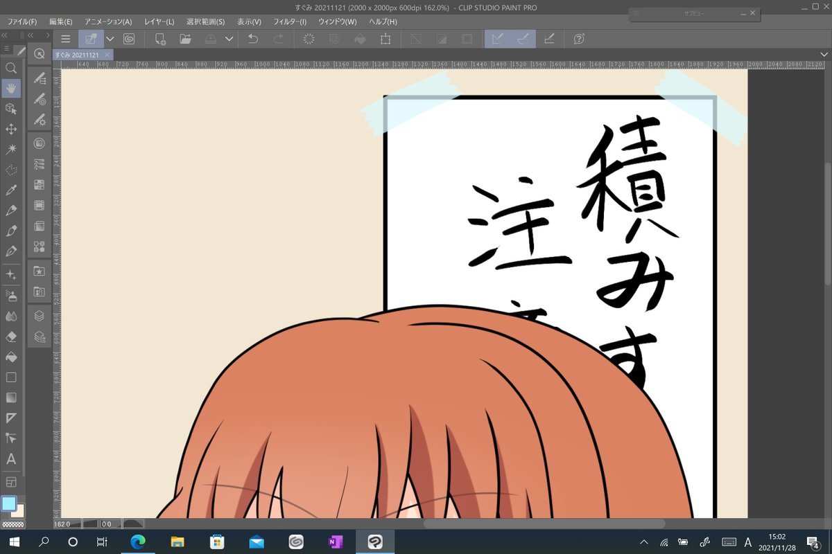832x554 pixels.
Task: Select the Text tool
Action: [11, 458]
